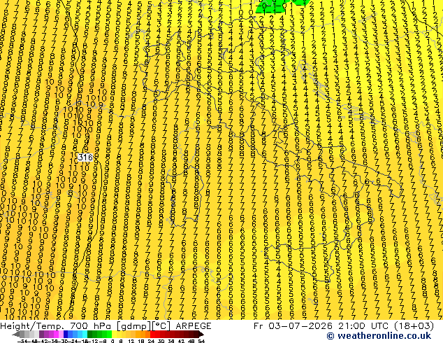Click the '[gdmp]' unit label
443x343 pixels.
point(134,326)
